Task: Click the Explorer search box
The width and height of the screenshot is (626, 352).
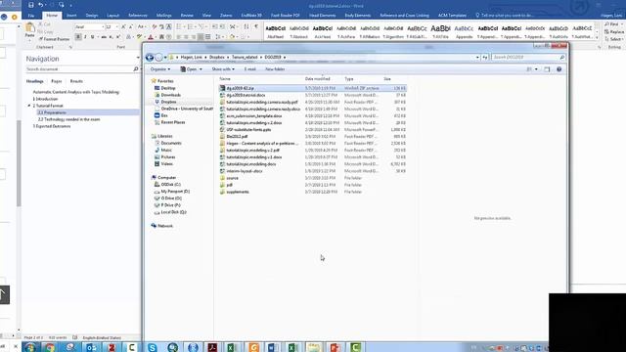Action: (528, 58)
